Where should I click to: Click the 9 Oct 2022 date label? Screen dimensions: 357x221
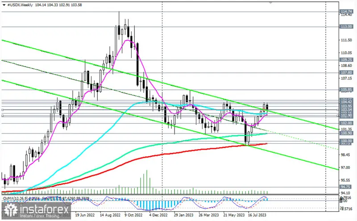[x=134, y=215]
